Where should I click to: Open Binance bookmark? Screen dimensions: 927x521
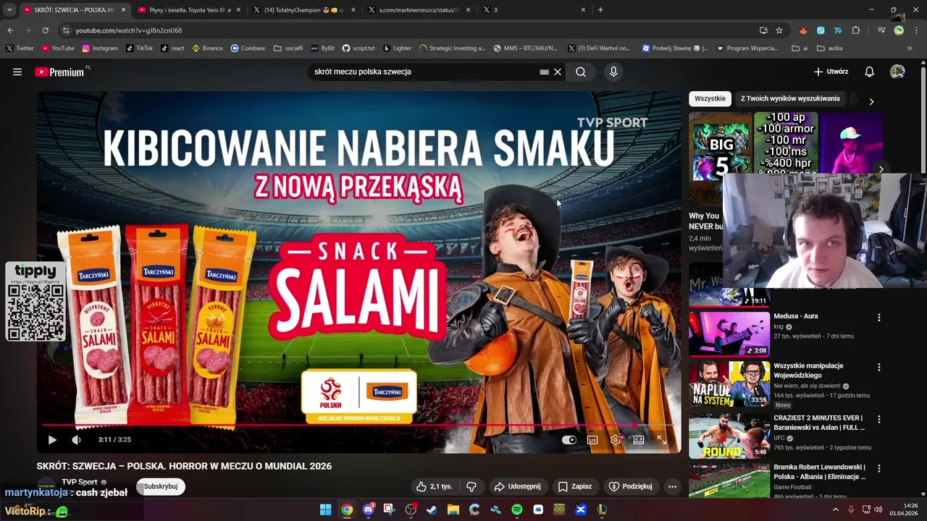point(207,48)
